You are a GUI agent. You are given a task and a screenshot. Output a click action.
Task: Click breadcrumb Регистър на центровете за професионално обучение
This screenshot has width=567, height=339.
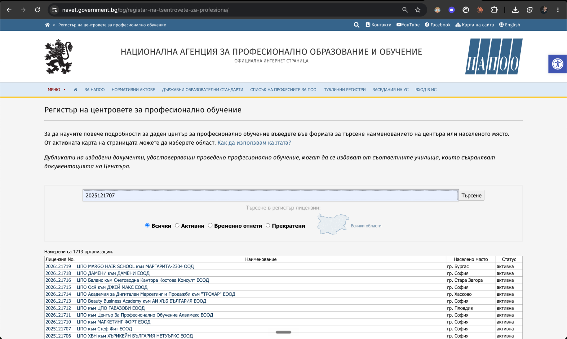click(x=112, y=25)
